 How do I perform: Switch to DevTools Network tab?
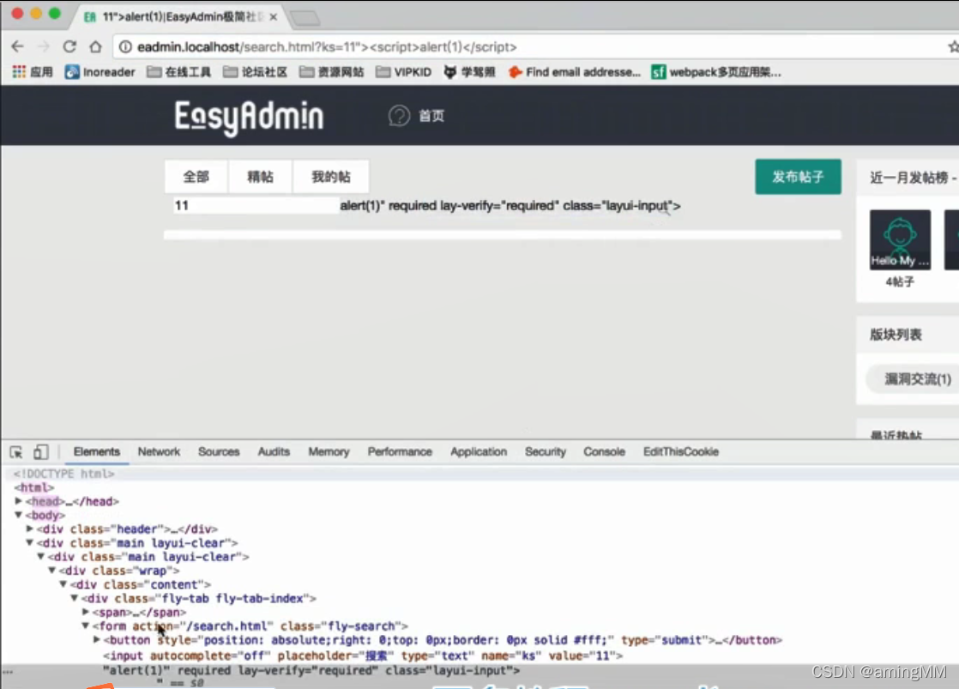point(159,451)
